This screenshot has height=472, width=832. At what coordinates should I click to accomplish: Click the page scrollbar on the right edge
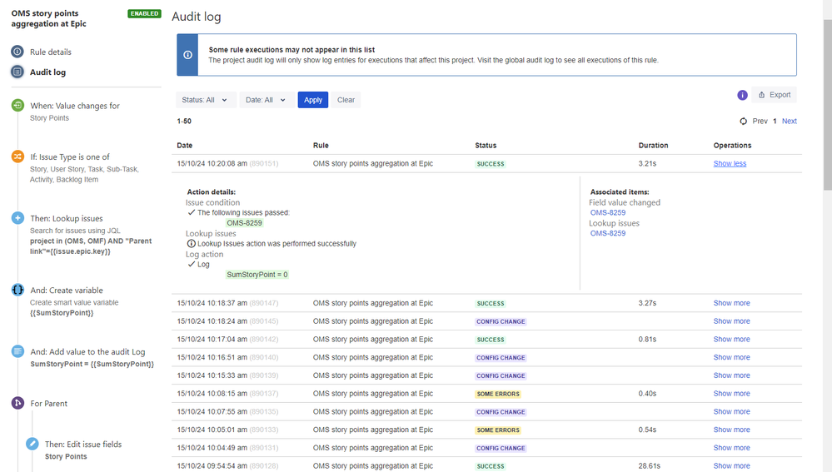827,106
